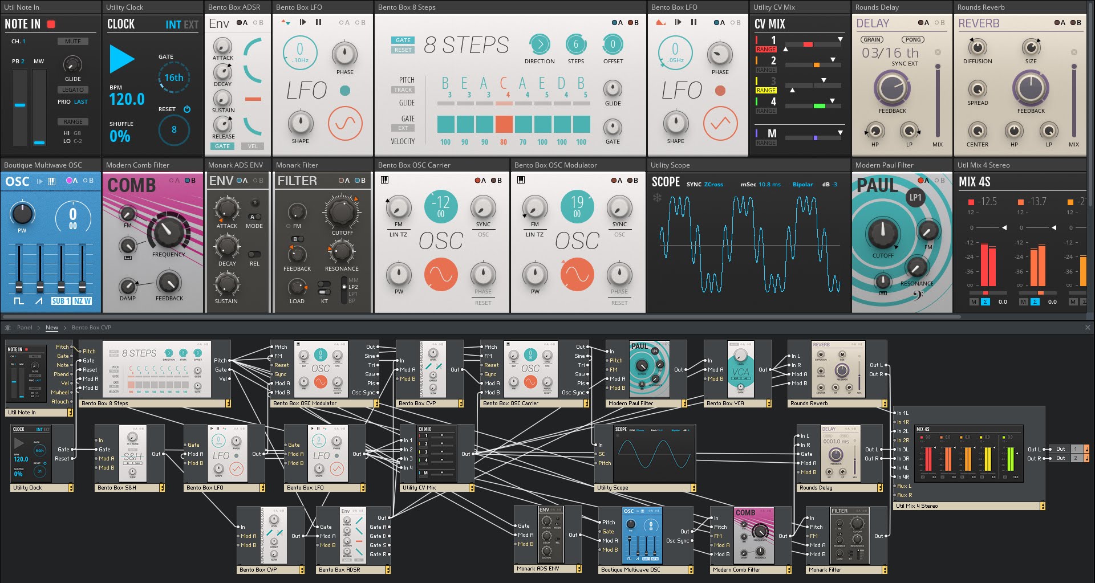Image resolution: width=1095 pixels, height=583 pixels.
Task: Click the keyboard icon on Bento Box OSC Modulator
Action: pos(520,180)
